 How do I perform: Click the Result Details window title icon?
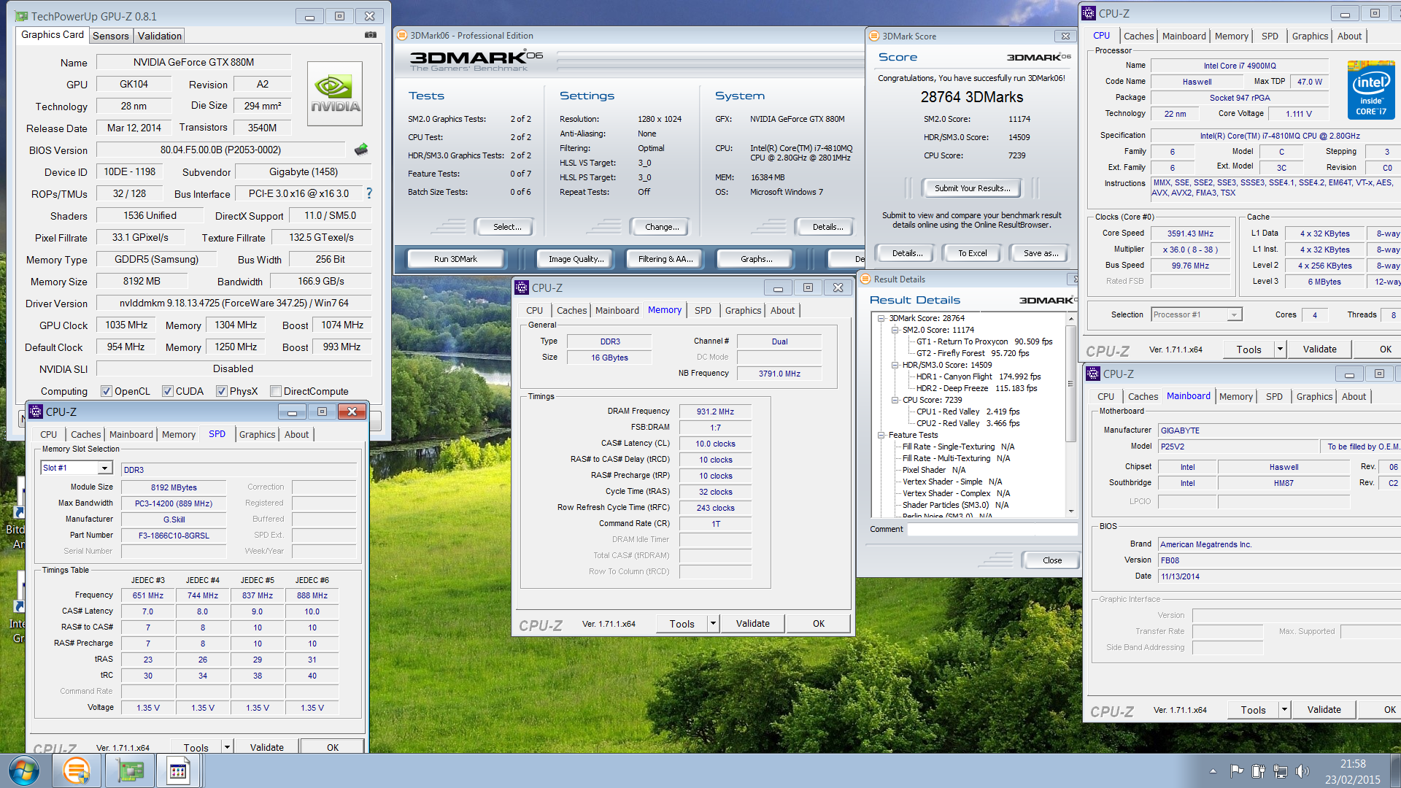pos(865,279)
